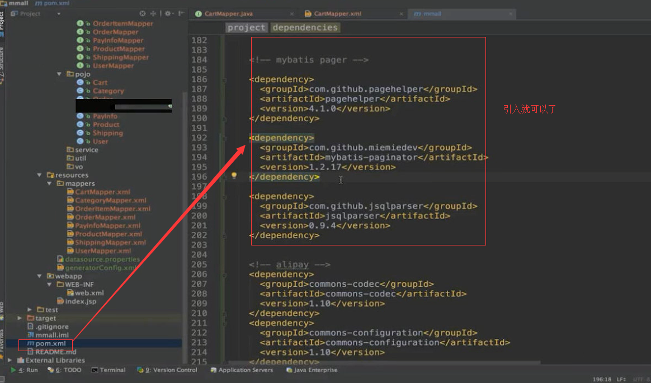Image resolution: width=651 pixels, height=383 pixels.
Task: Collapse all via Project panel toolbar icon
Action: 153,13
